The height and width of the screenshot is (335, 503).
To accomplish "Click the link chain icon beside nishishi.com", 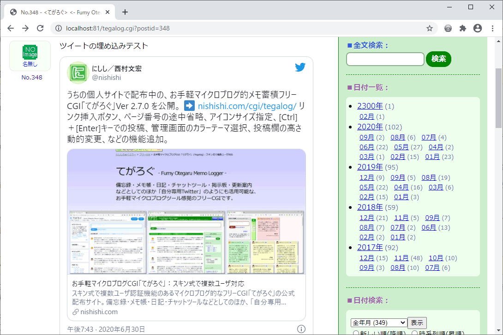I will (75, 312).
